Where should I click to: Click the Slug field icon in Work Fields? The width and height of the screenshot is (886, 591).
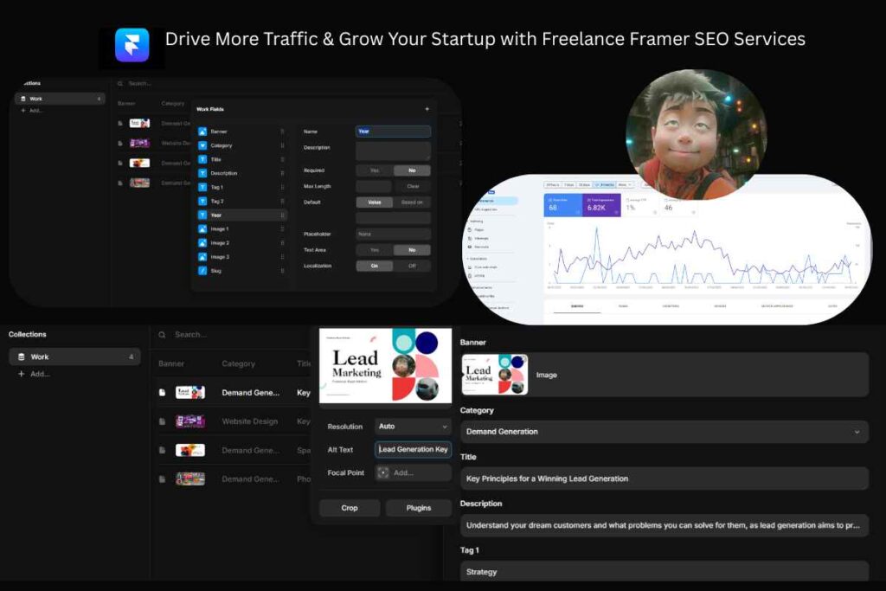tap(202, 272)
